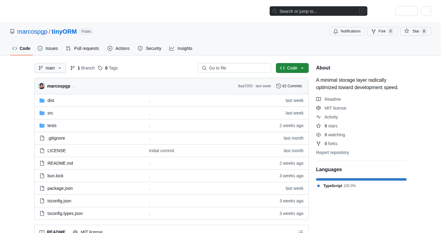
Task: Click the fork icon next to 0 forks
Action: [x=318, y=144]
